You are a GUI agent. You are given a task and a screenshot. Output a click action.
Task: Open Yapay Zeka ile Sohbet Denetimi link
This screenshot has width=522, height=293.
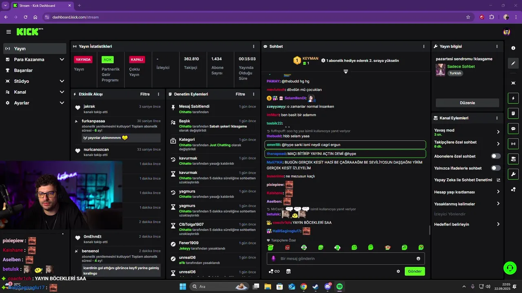[x=467, y=180]
